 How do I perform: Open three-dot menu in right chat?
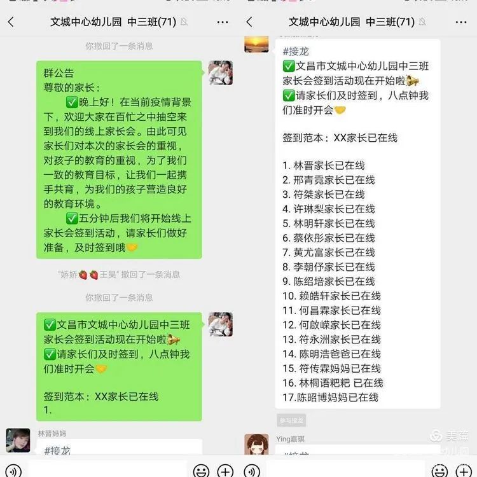pyautogui.click(x=461, y=22)
